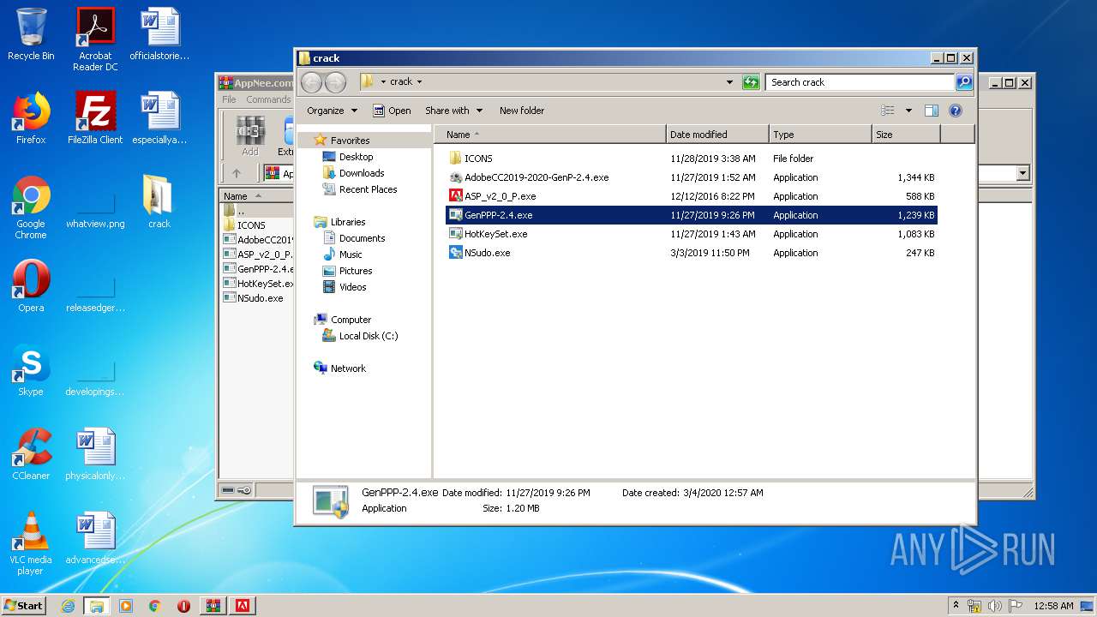Select ICONS folder in file list
The height and width of the screenshot is (617, 1097).
[x=692, y=159]
